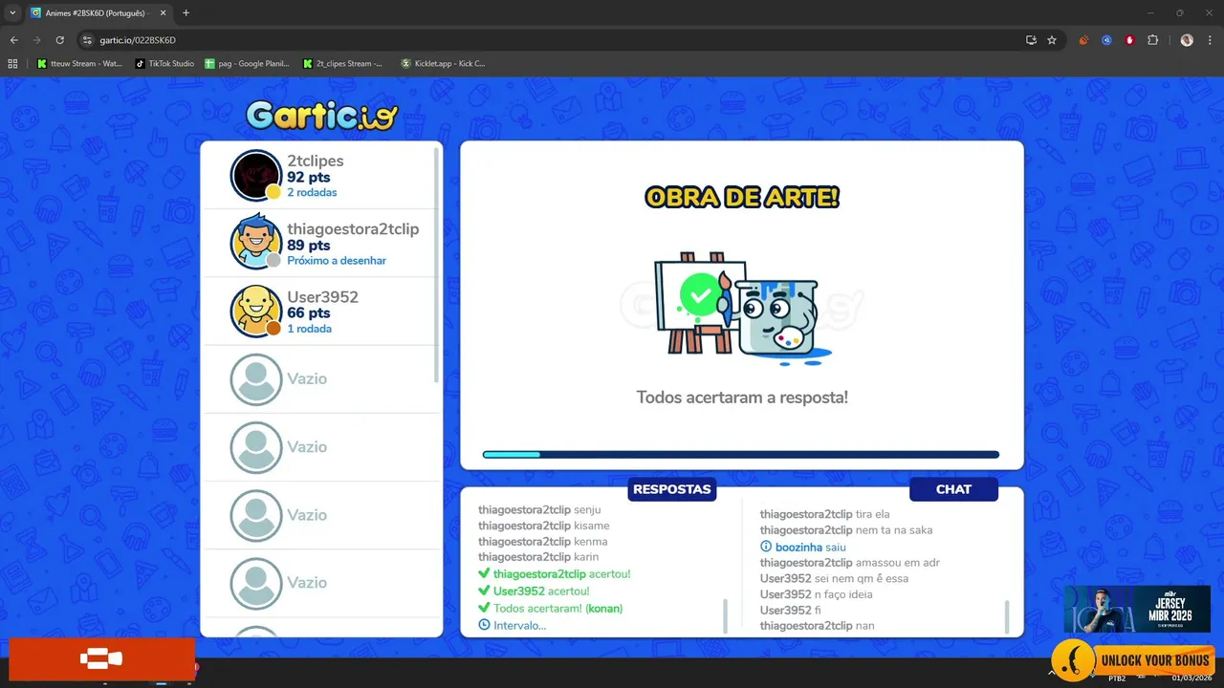The height and width of the screenshot is (688, 1224).
Task: Open site information icon in address bar
Action: coord(87,40)
